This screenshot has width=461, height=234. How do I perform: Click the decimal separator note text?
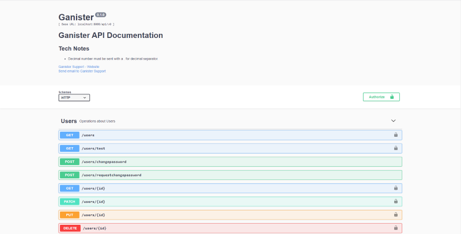(x=113, y=59)
